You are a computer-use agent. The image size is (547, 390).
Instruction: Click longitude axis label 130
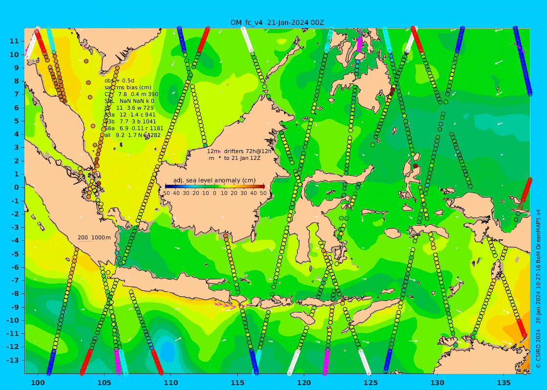(437, 382)
